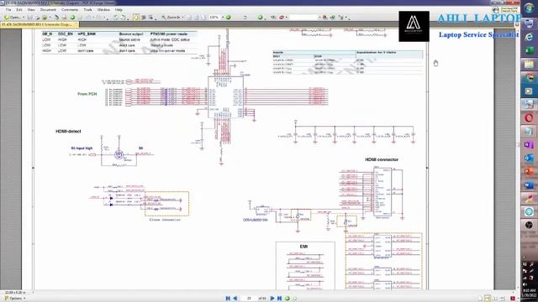Go to the last page button
Screen dimensions: 538x302
280,299
